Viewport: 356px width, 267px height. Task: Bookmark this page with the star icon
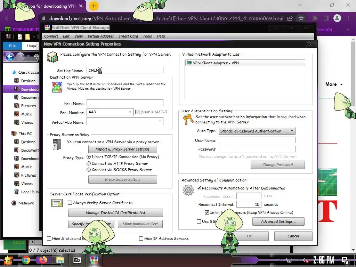pyautogui.click(x=301, y=18)
